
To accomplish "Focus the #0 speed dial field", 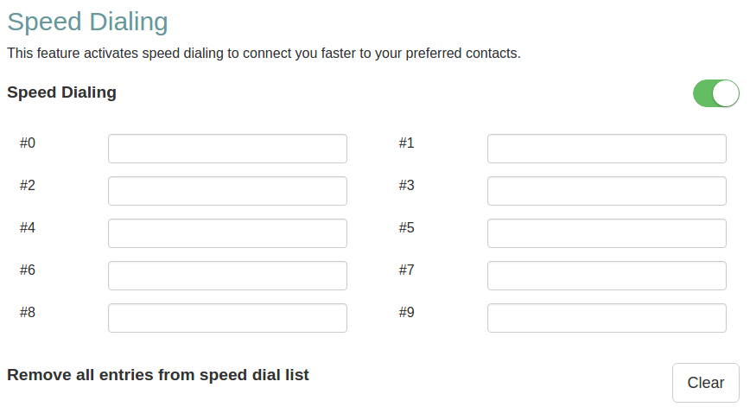I will [x=227, y=149].
